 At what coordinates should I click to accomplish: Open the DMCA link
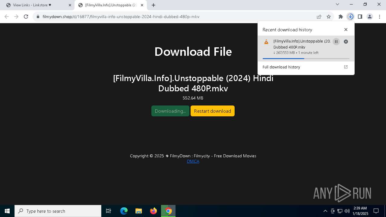(193, 161)
